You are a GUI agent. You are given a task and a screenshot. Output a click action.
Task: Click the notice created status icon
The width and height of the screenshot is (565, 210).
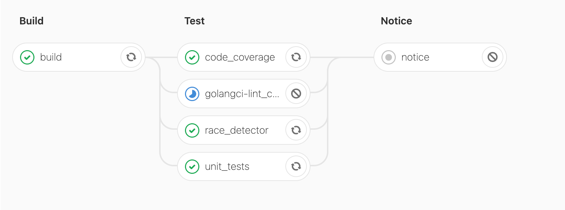tap(389, 57)
